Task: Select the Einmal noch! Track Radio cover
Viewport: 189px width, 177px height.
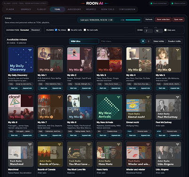Action: 139,107
